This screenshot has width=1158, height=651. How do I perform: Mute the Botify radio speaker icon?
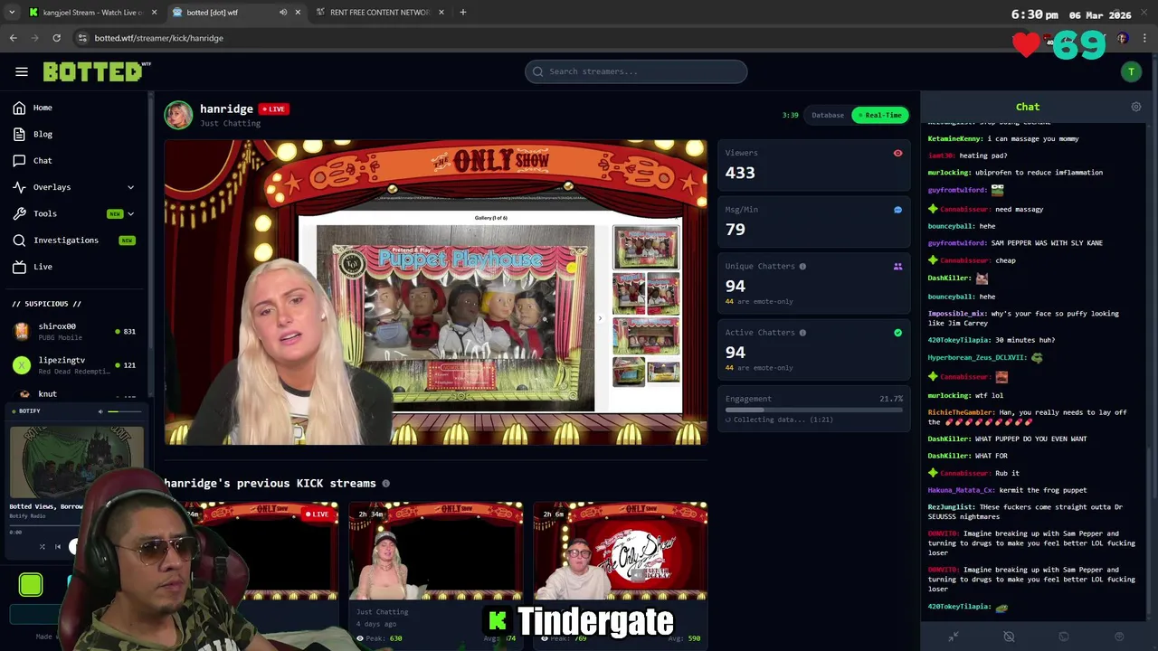(x=100, y=411)
